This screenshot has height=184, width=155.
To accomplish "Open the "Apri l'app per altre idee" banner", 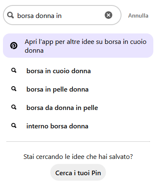I will 78,46.
